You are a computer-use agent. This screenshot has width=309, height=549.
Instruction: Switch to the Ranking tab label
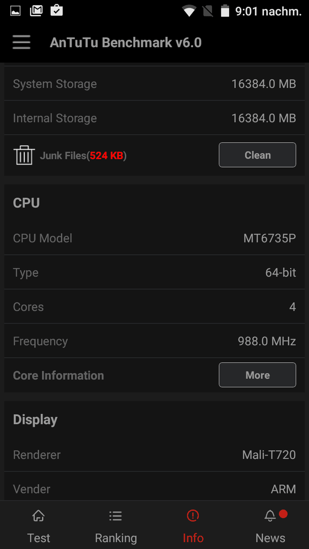[116, 538]
